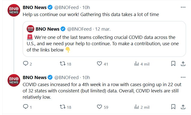The height and width of the screenshot is (115, 191).
Task: View analytics showing 4 mil views
Action: 137,64
